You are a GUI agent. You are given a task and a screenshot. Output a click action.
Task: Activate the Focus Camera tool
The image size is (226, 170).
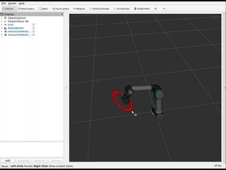point(61,9)
